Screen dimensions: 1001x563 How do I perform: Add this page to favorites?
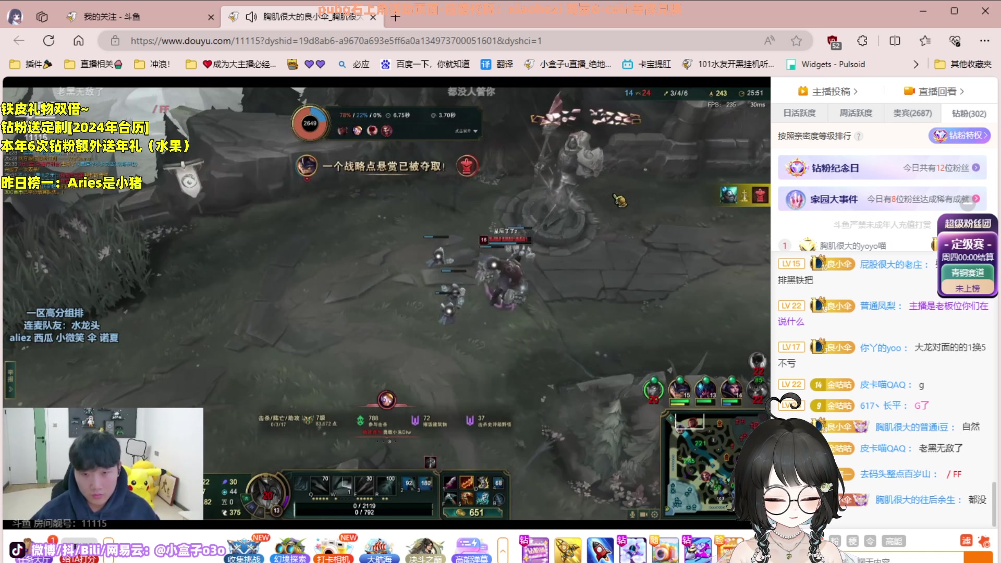796,41
